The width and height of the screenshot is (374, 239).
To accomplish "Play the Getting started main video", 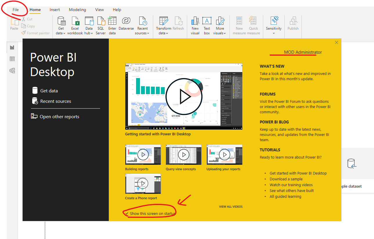I will tap(184, 96).
